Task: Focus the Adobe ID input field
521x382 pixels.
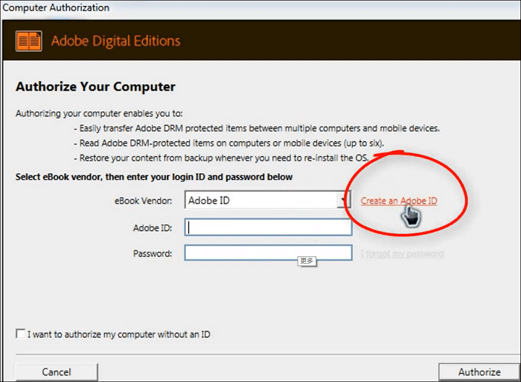Action: click(268, 227)
